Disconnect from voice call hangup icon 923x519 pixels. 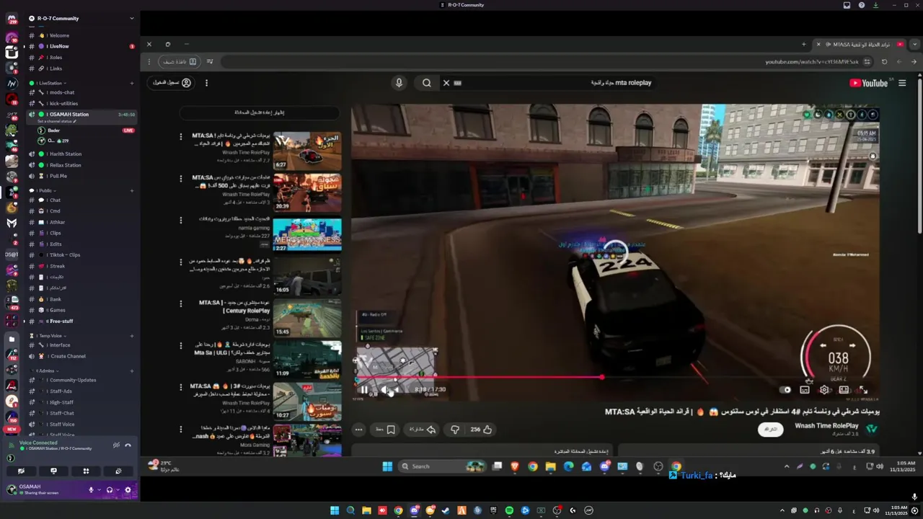(x=128, y=445)
